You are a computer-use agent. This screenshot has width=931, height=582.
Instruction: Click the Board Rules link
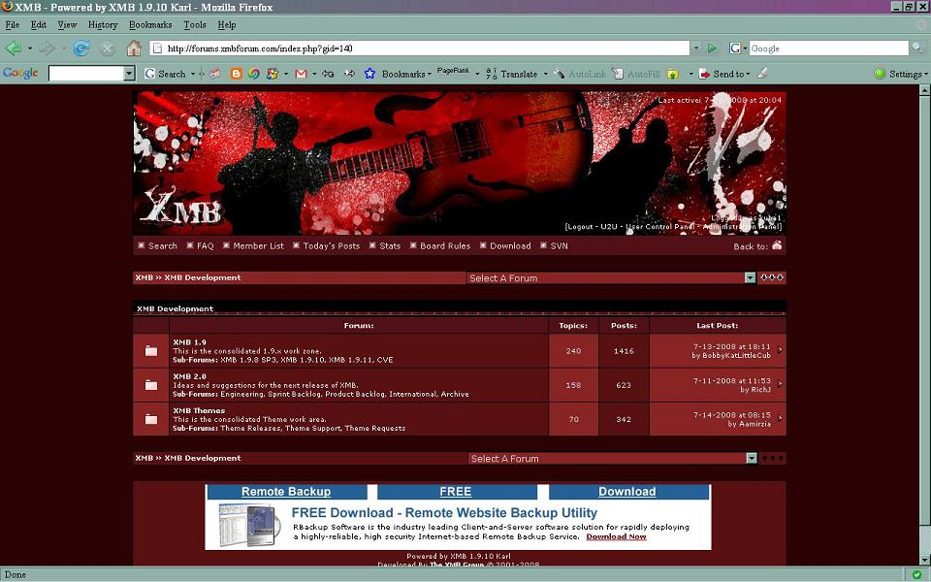444,246
